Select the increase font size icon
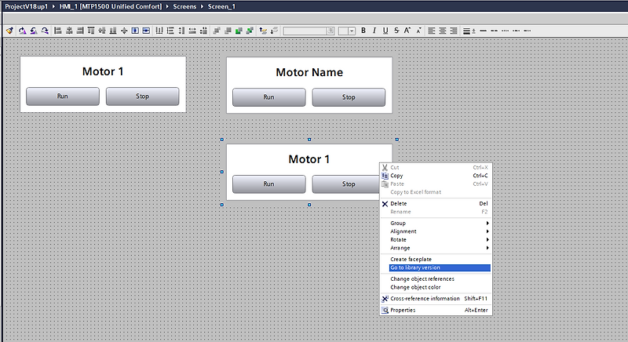 coord(407,31)
